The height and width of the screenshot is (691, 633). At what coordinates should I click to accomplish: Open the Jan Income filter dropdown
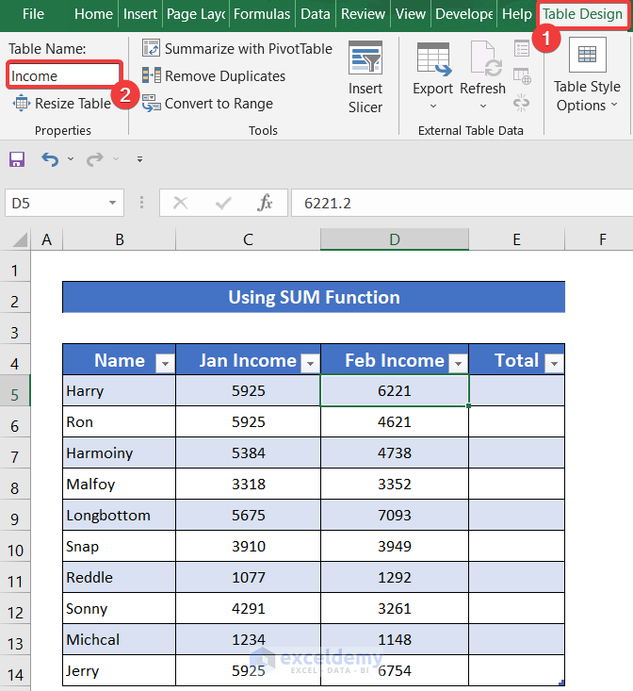(310, 363)
